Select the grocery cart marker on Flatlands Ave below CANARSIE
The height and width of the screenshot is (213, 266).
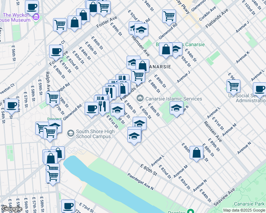click(138, 77)
